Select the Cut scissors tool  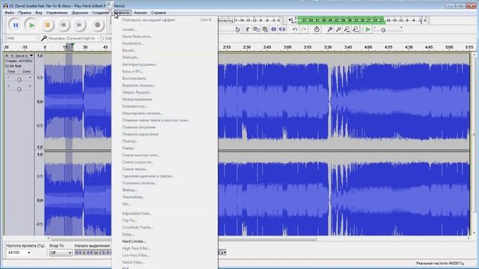pos(247,29)
